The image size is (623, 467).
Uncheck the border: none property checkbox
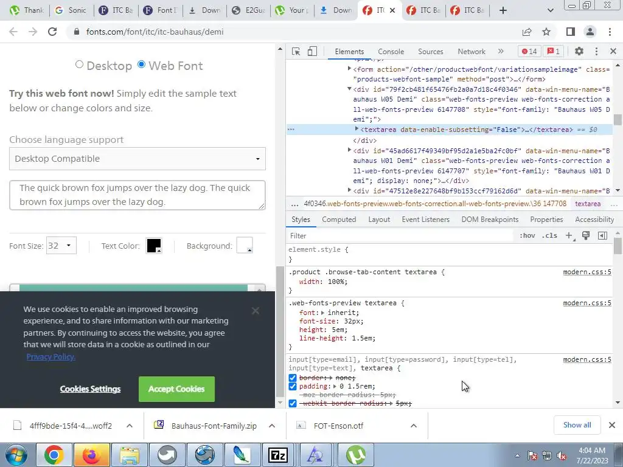click(293, 378)
